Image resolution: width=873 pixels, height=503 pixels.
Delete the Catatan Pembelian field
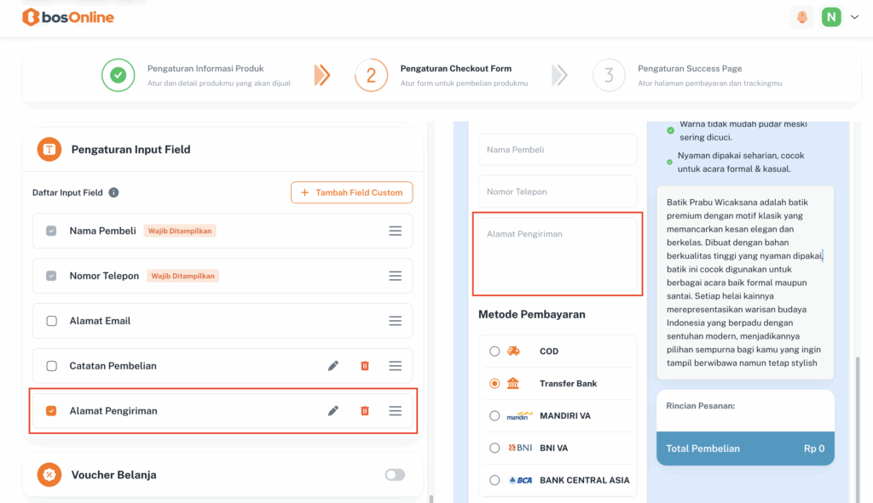click(365, 366)
